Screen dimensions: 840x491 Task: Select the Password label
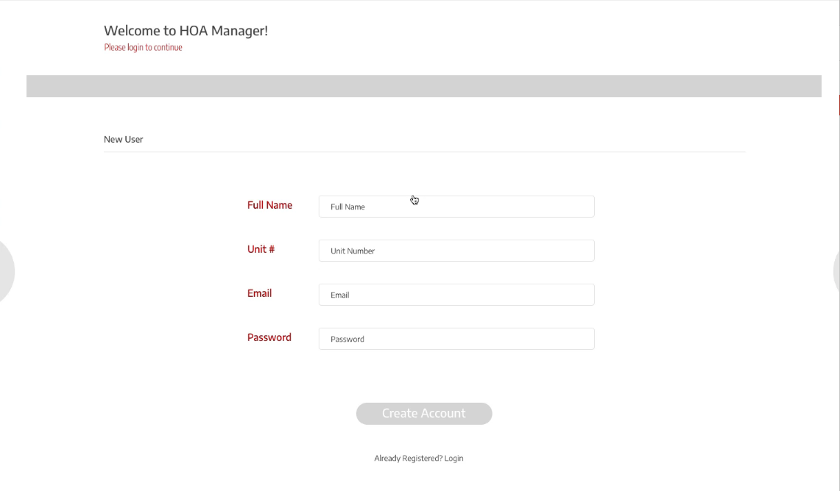tap(269, 337)
